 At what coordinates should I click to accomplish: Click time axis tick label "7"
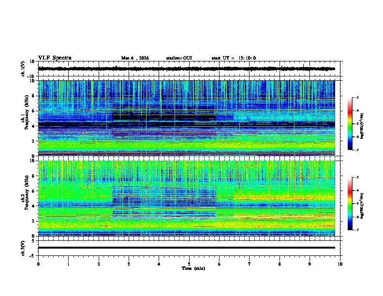tap(250, 264)
